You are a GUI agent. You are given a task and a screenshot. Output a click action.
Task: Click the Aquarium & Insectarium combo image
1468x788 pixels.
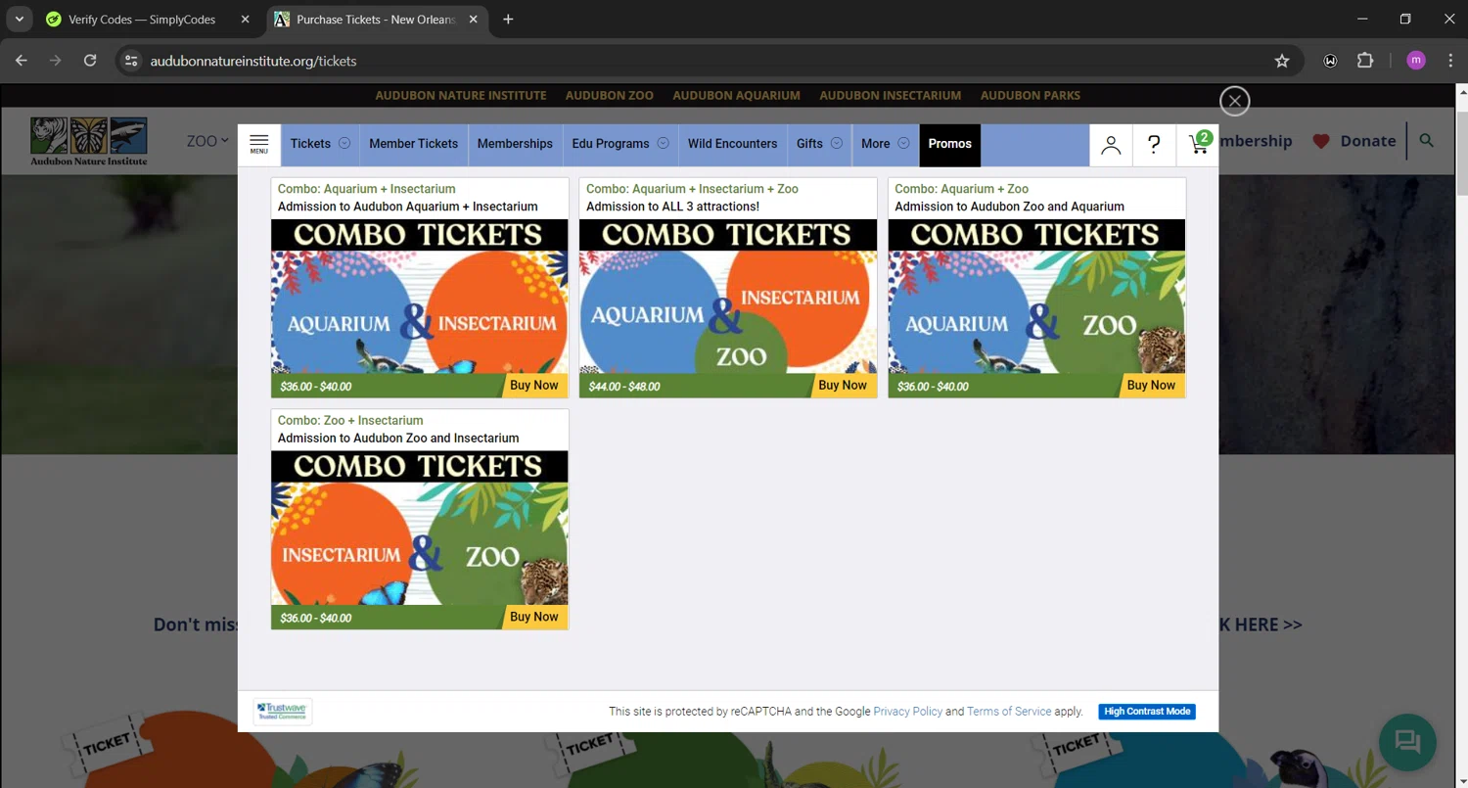pos(420,297)
